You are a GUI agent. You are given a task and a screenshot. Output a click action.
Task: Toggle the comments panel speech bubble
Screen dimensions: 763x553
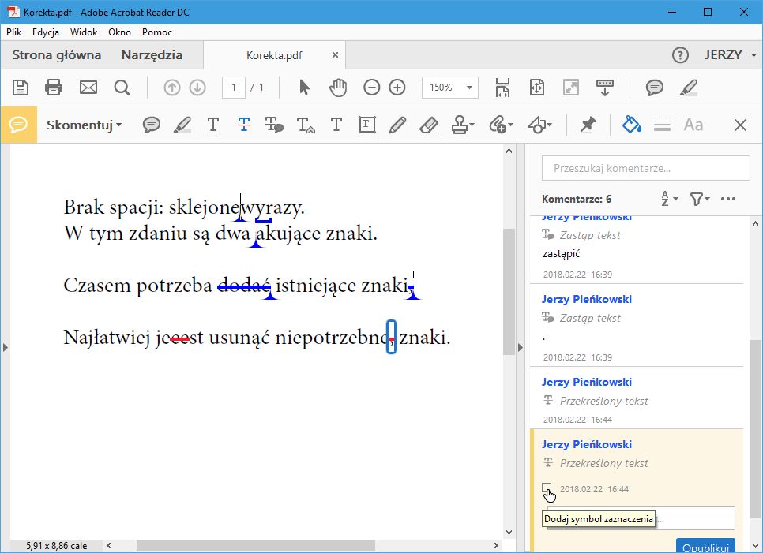655,88
